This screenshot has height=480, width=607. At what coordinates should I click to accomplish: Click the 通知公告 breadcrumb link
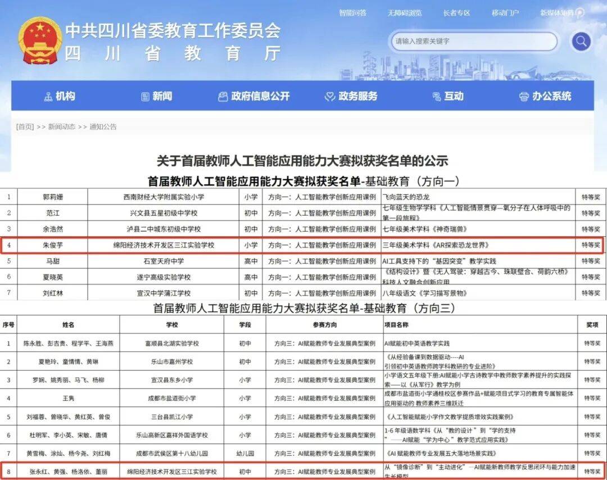tap(103, 127)
